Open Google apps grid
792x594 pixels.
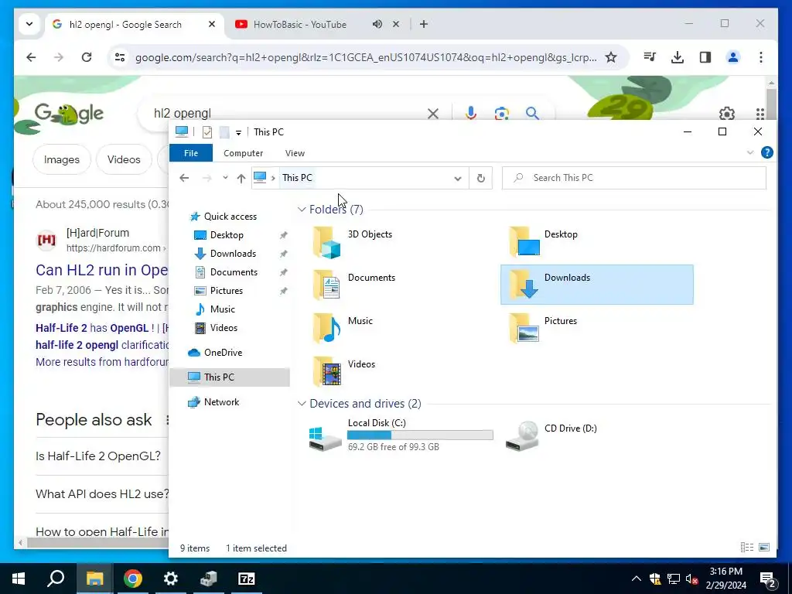pyautogui.click(x=760, y=113)
